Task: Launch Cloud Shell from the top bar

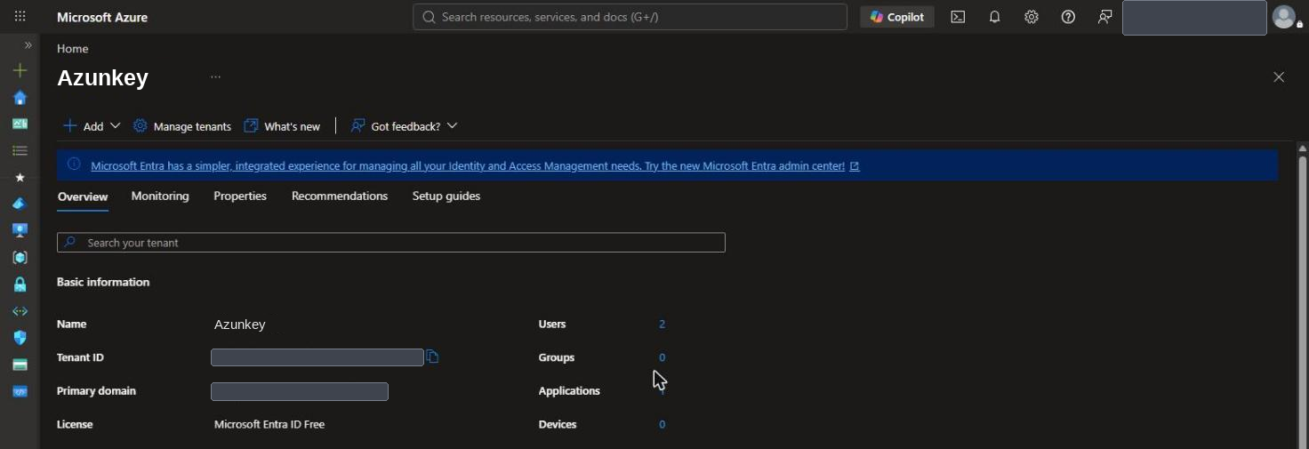Action: pos(958,17)
